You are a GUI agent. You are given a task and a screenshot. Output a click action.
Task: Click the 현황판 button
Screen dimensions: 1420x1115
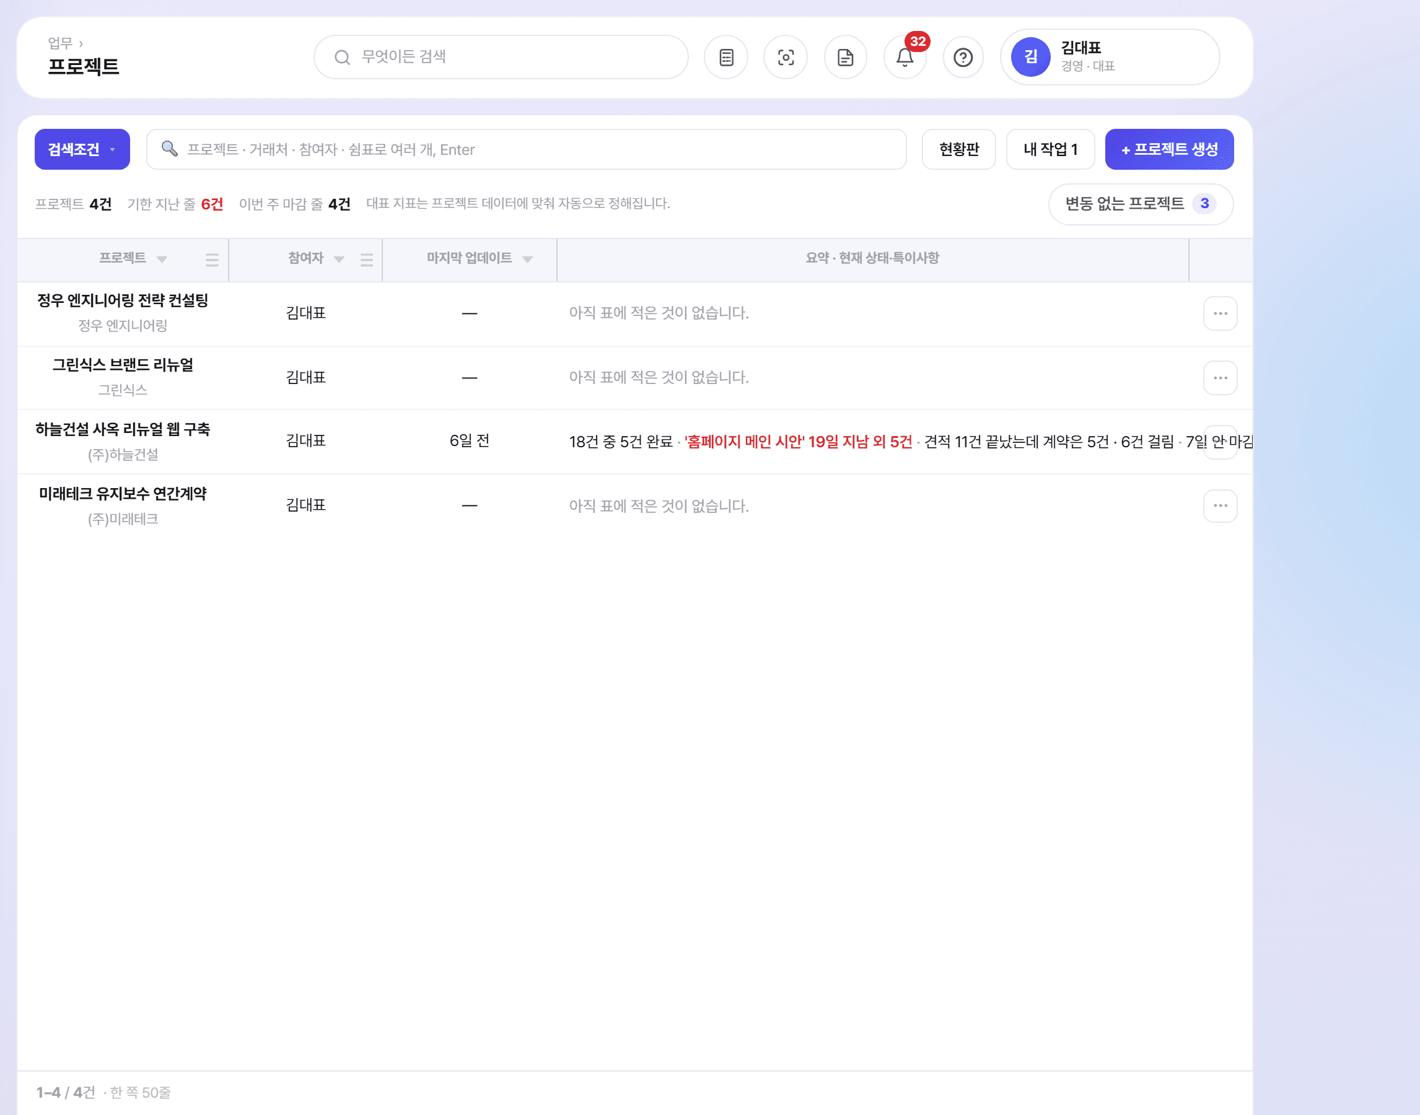958,149
